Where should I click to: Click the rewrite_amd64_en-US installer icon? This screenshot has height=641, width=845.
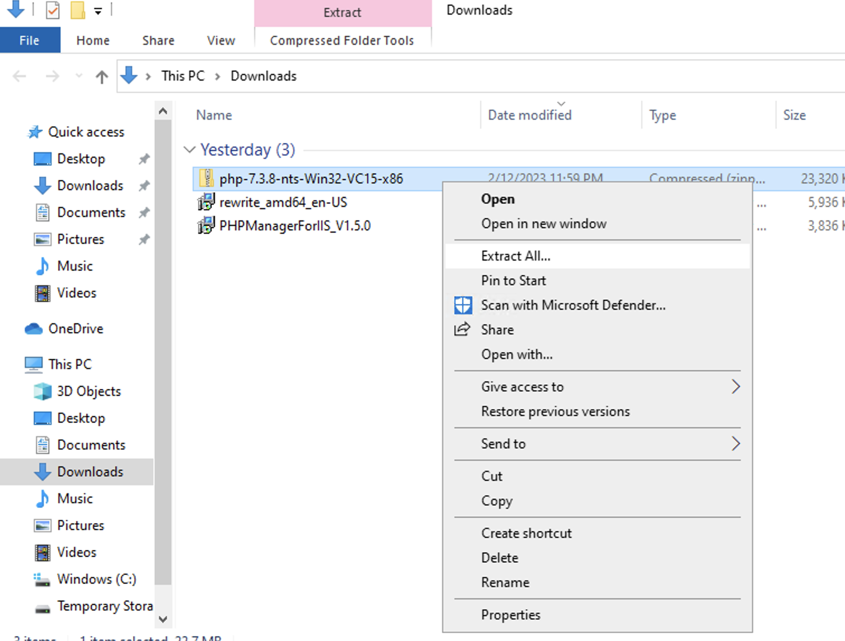point(206,202)
